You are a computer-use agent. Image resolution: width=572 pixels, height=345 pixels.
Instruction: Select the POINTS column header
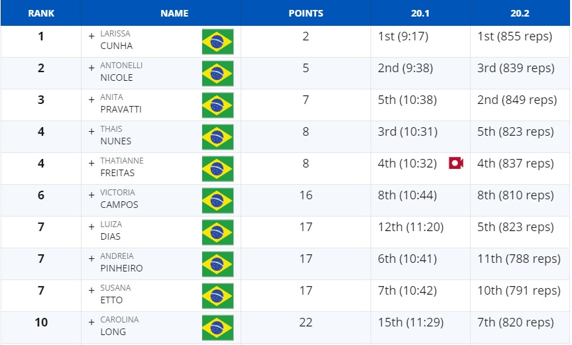coord(306,13)
